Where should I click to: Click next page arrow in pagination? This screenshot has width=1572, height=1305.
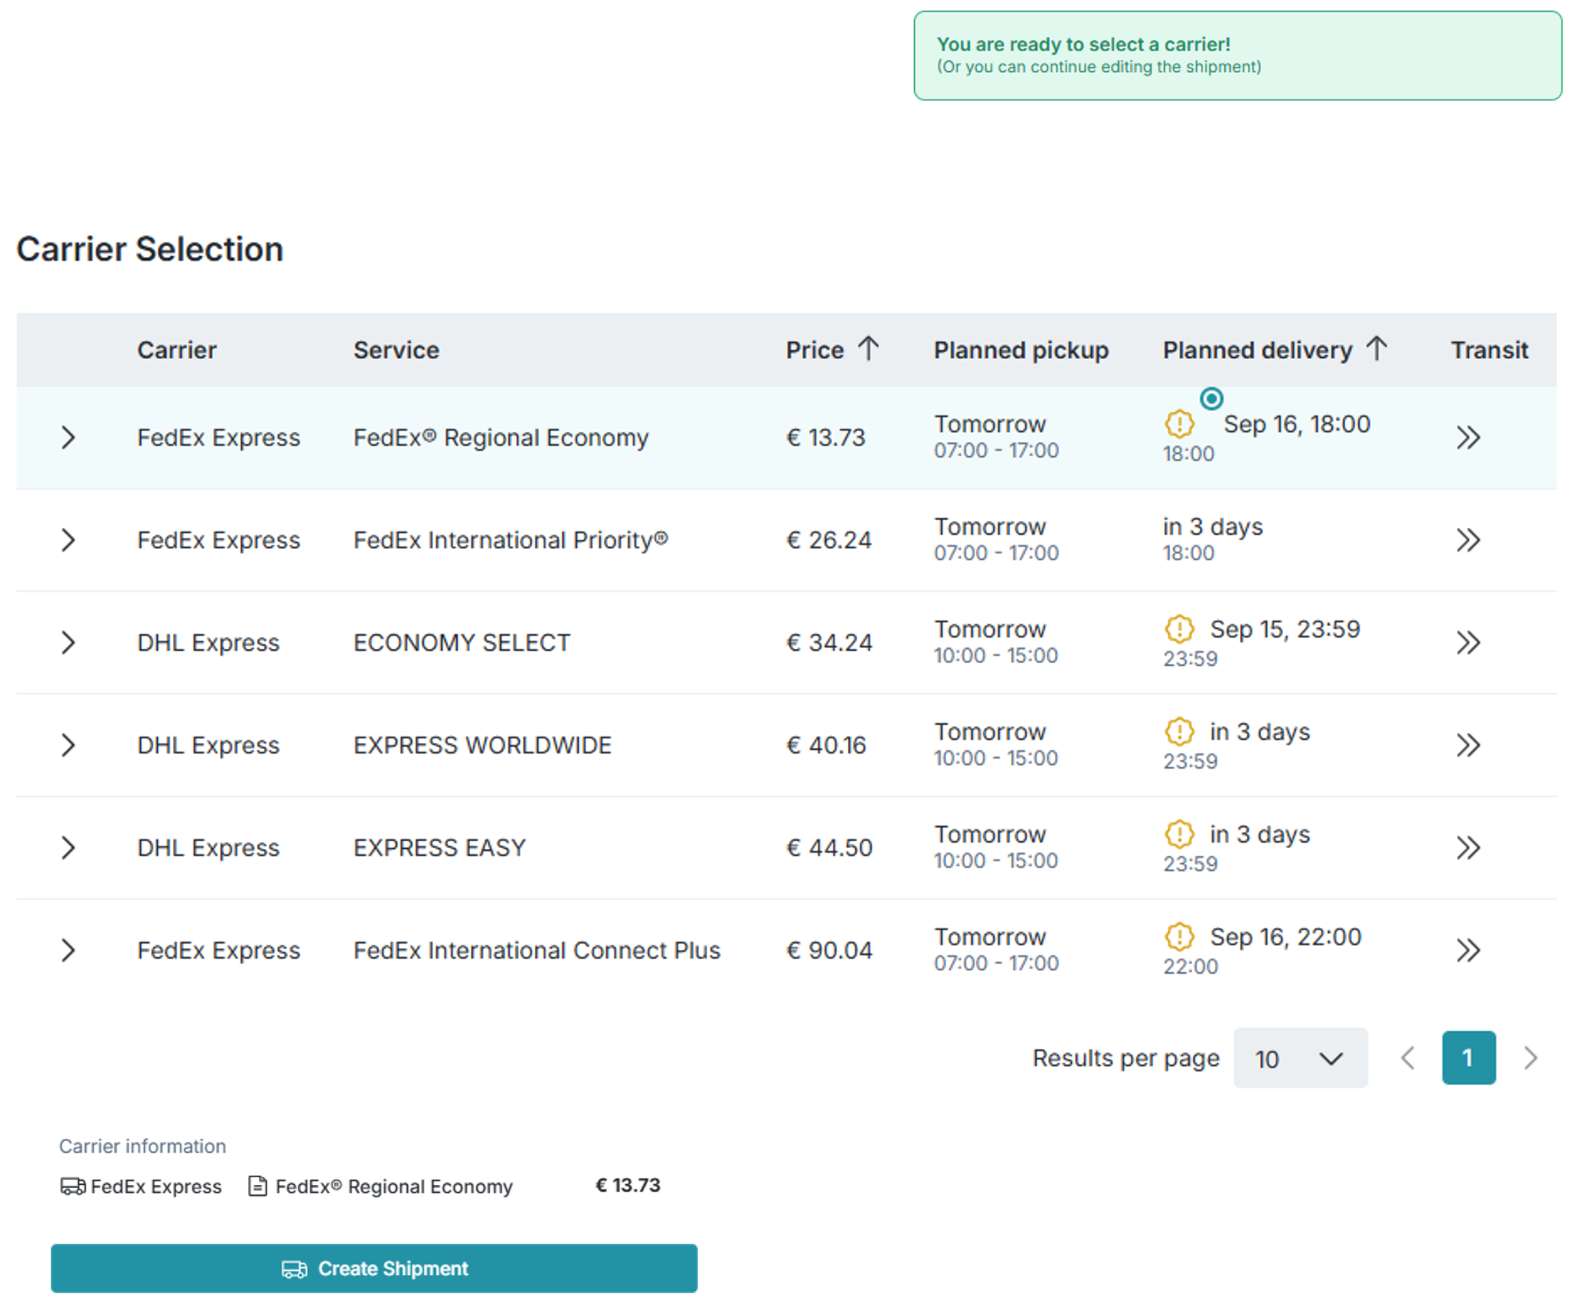[1530, 1058]
